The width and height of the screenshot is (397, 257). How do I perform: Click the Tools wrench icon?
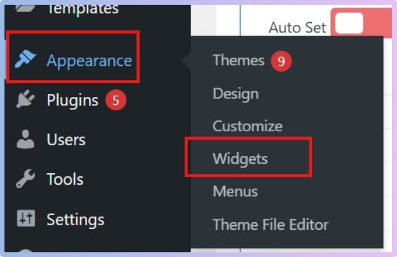pyautogui.click(x=26, y=180)
